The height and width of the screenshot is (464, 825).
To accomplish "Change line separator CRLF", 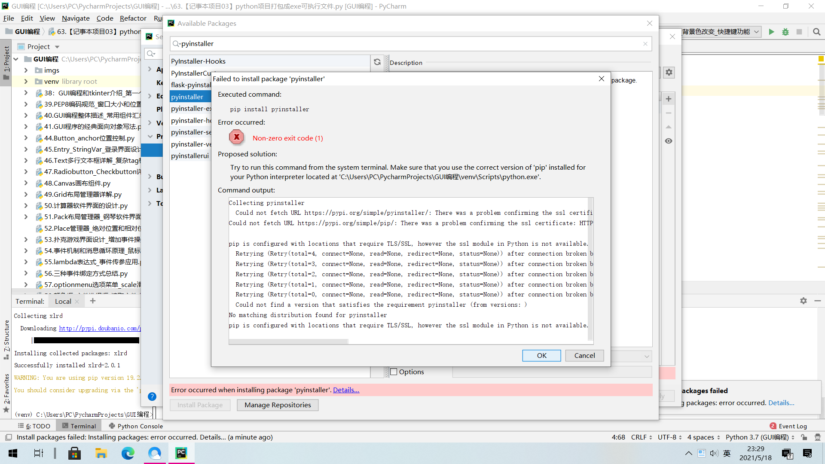I will coord(642,437).
